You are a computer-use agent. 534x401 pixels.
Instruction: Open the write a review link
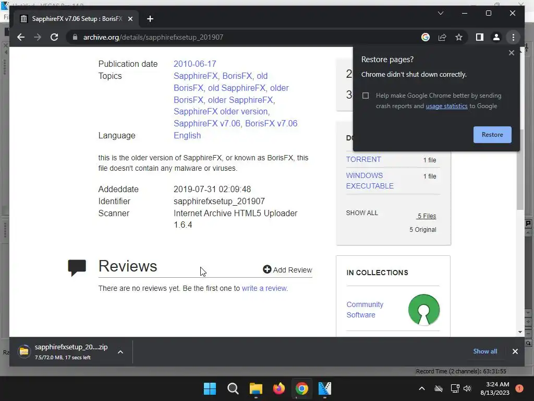click(264, 288)
